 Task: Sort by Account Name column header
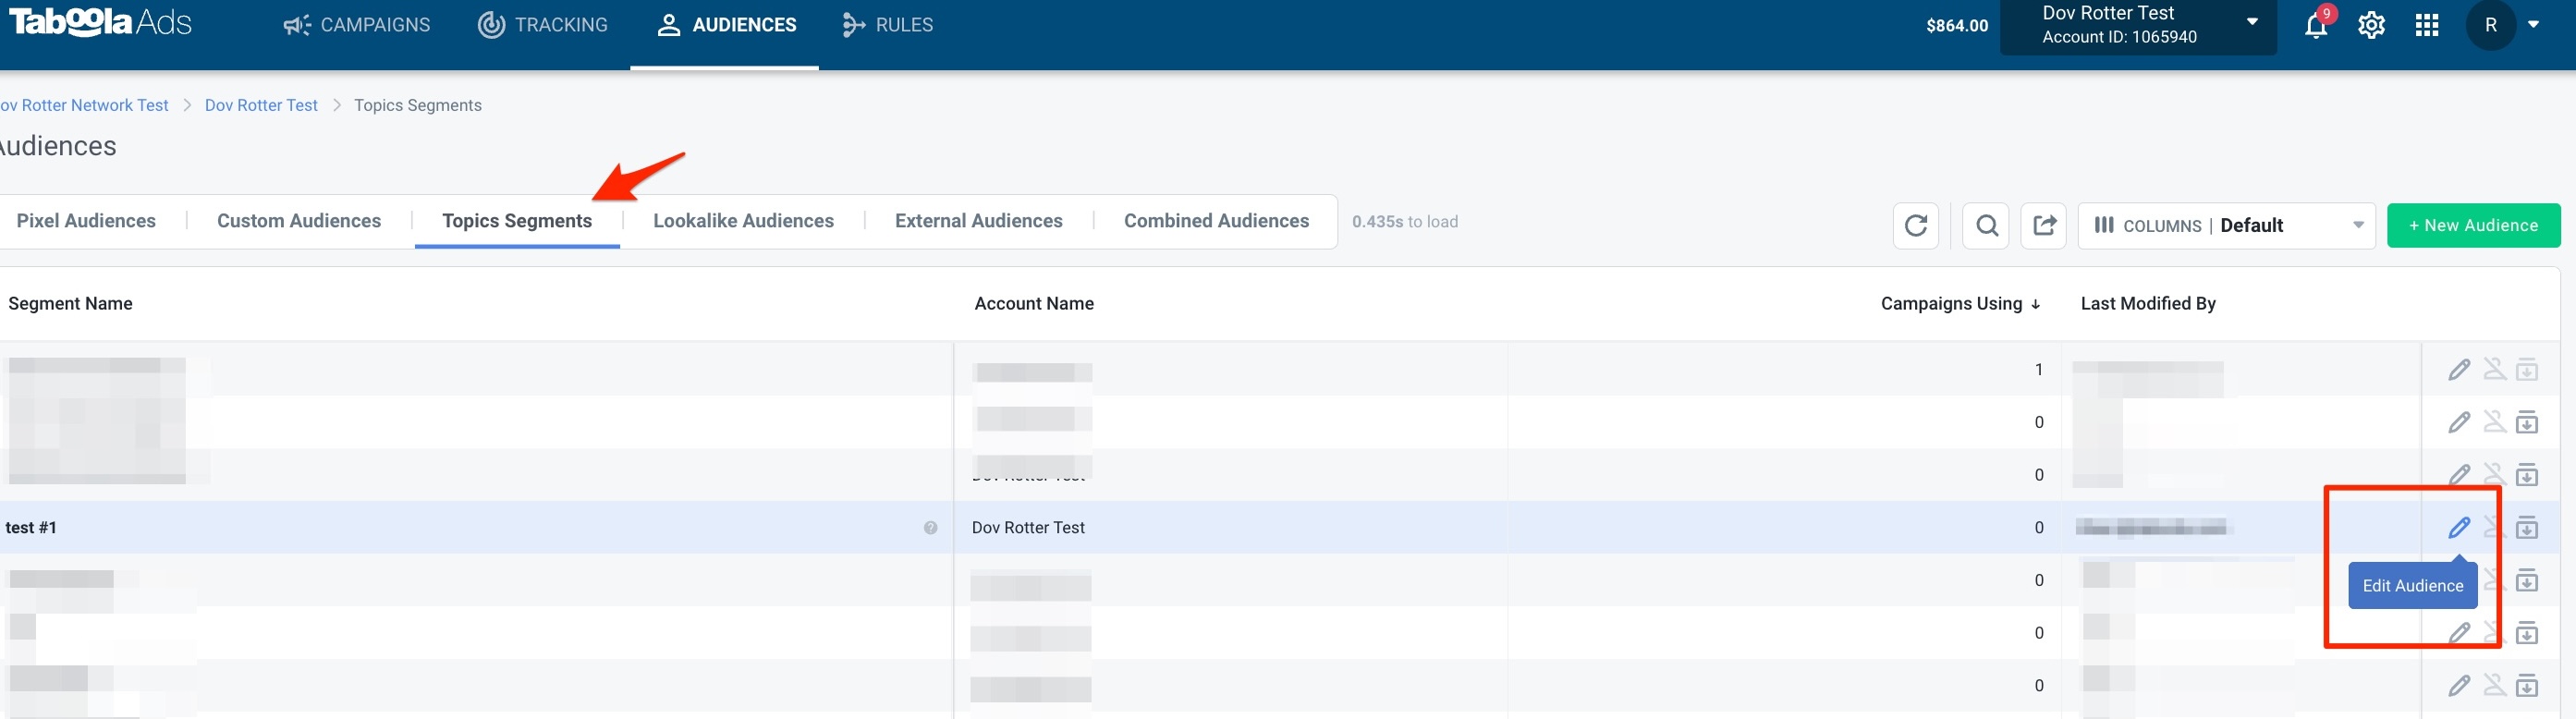[1034, 304]
